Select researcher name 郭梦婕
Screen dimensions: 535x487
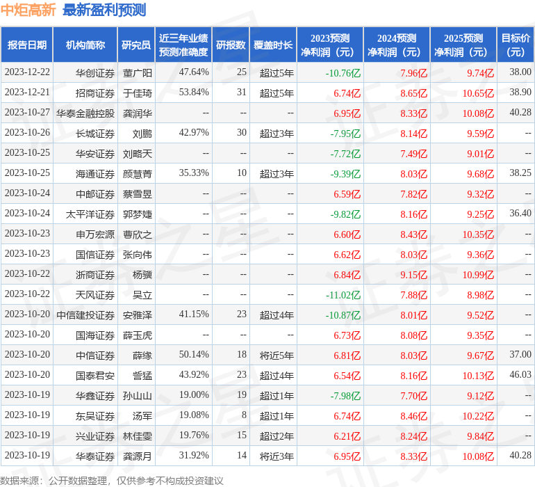pyautogui.click(x=137, y=214)
